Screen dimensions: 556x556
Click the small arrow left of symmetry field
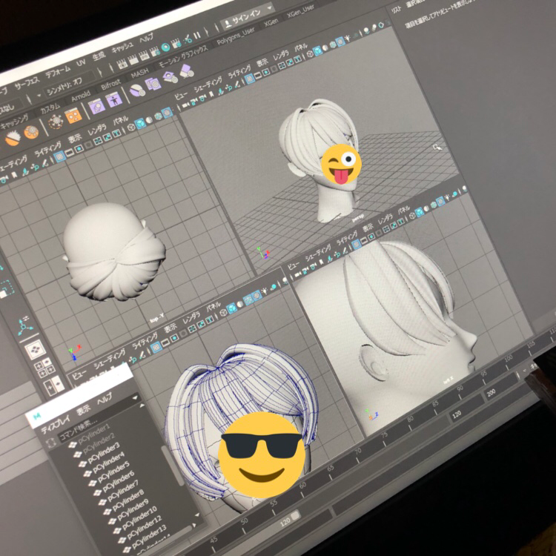point(39,96)
